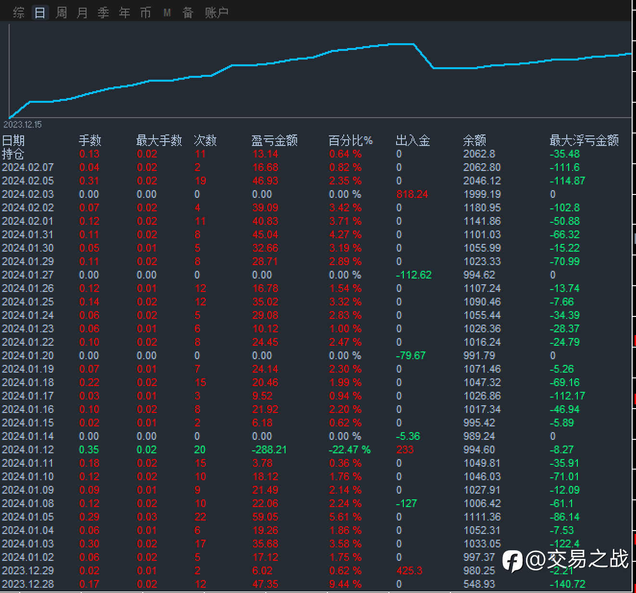Select the 2024.02.01 date row
636x593 pixels.
[x=28, y=221]
